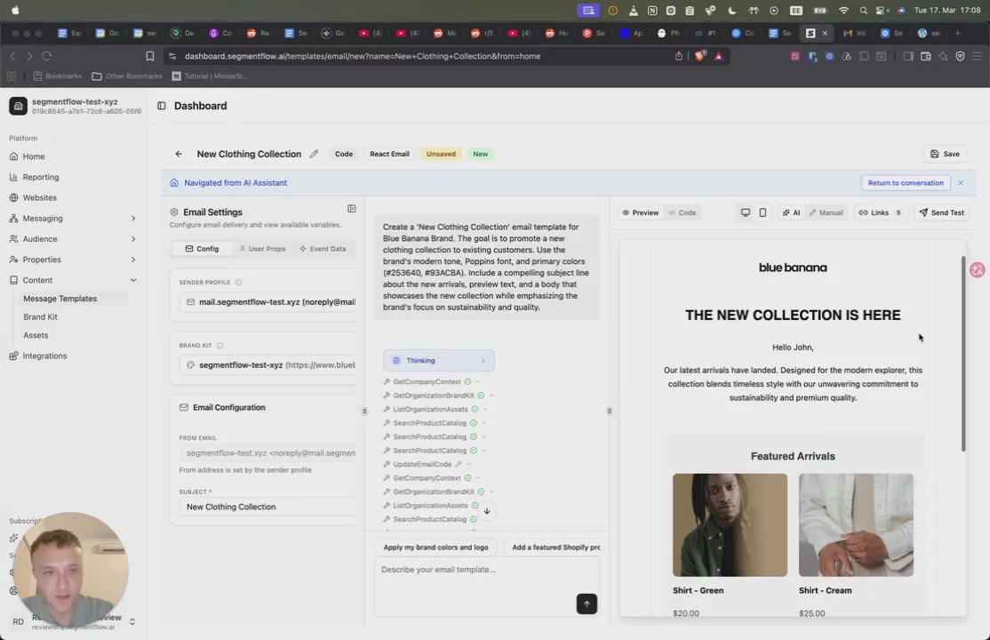Select the Config tab
This screenshot has height=640, width=990.
pos(202,248)
